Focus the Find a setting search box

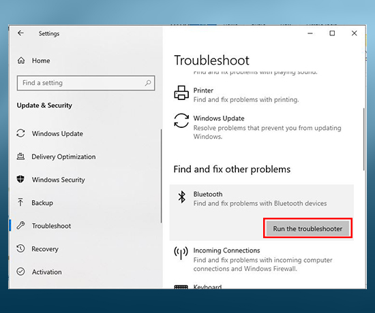click(86, 83)
